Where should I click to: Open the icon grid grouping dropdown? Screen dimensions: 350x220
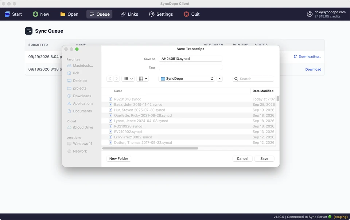[143, 79]
